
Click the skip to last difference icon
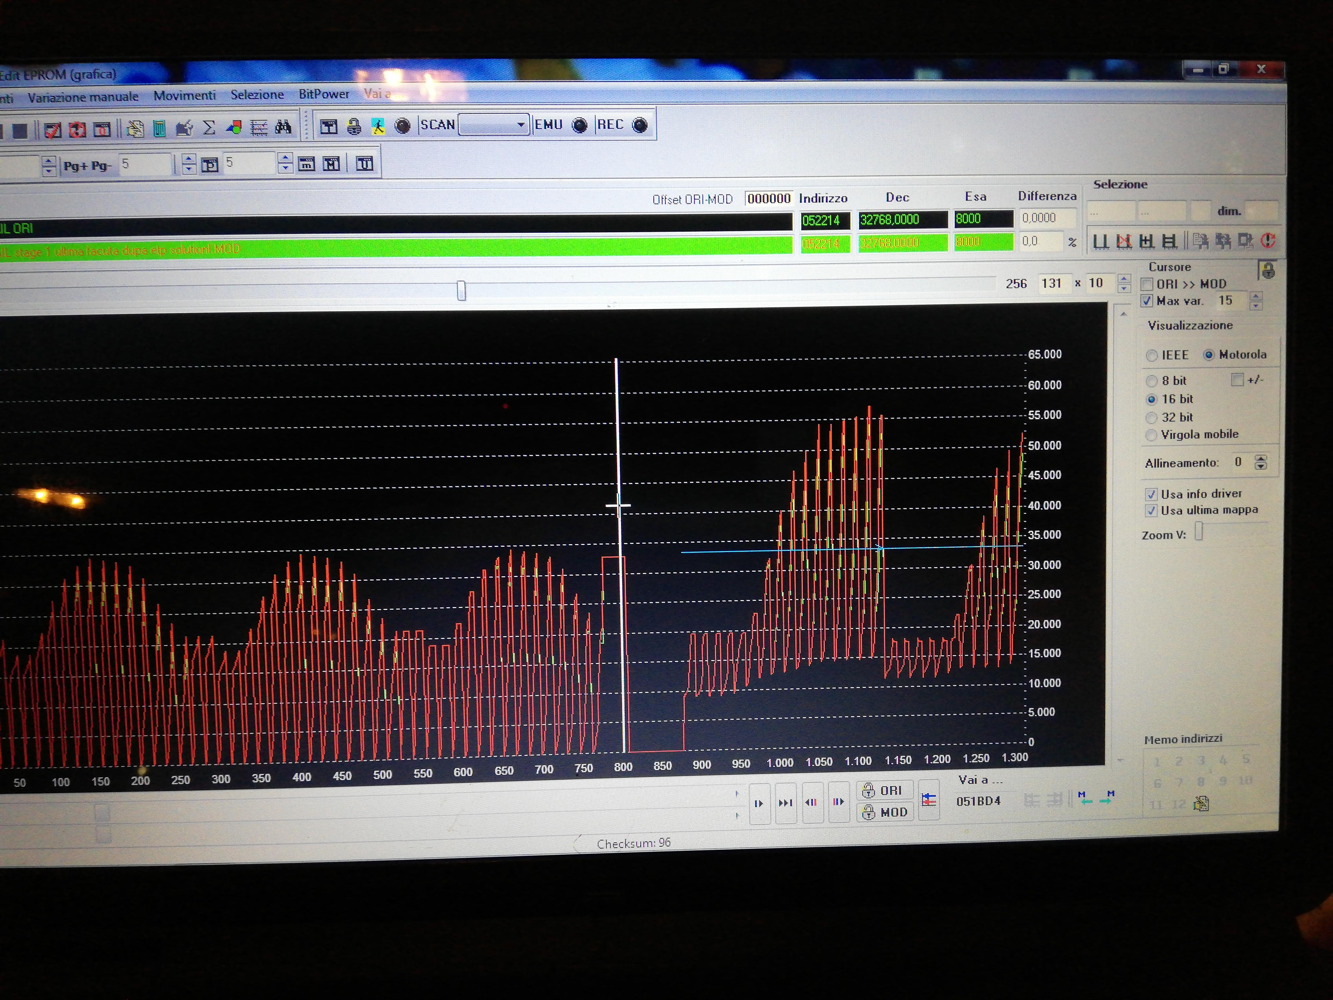(786, 802)
